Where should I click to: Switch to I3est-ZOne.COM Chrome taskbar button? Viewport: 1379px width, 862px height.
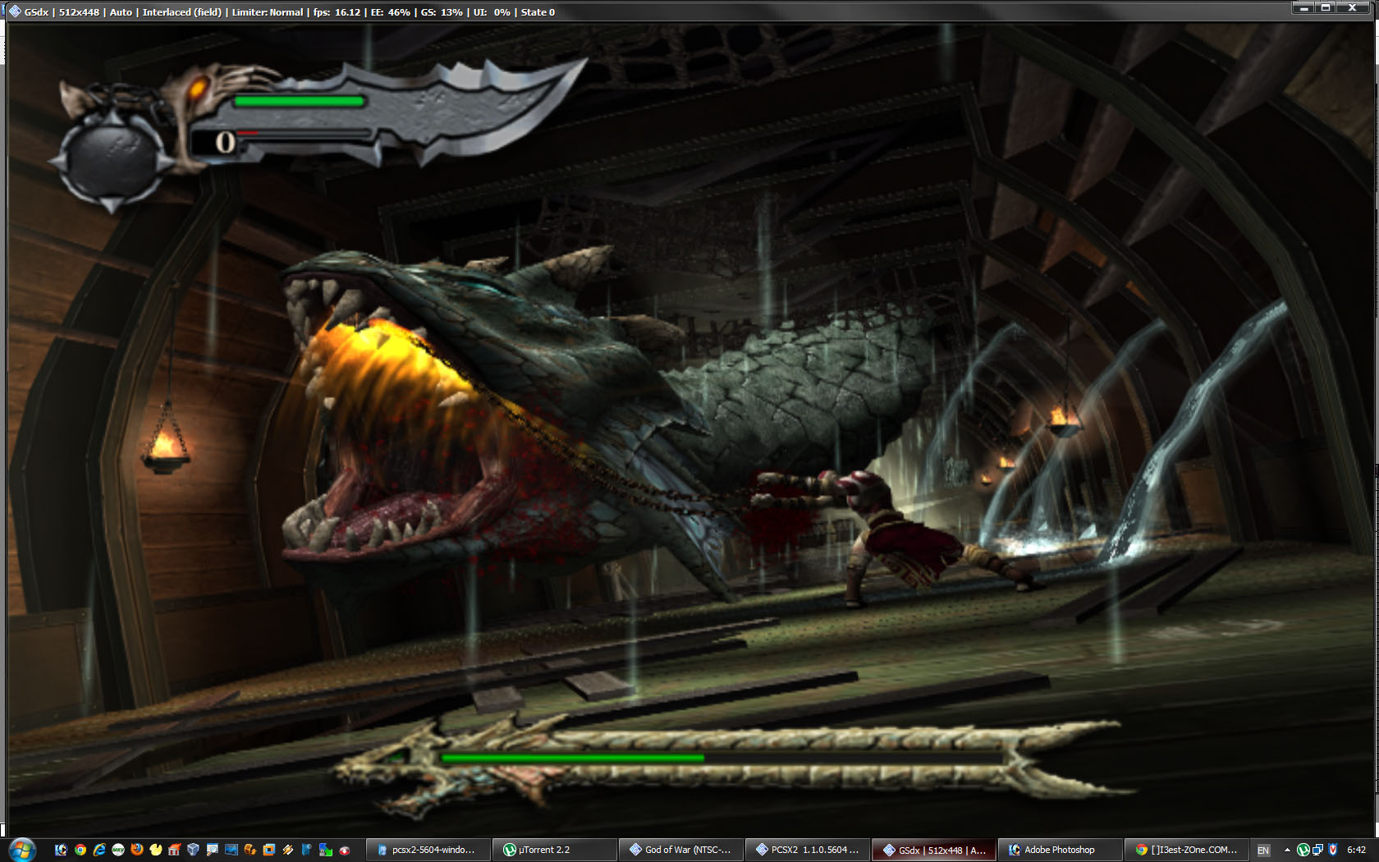pyautogui.click(x=1187, y=850)
